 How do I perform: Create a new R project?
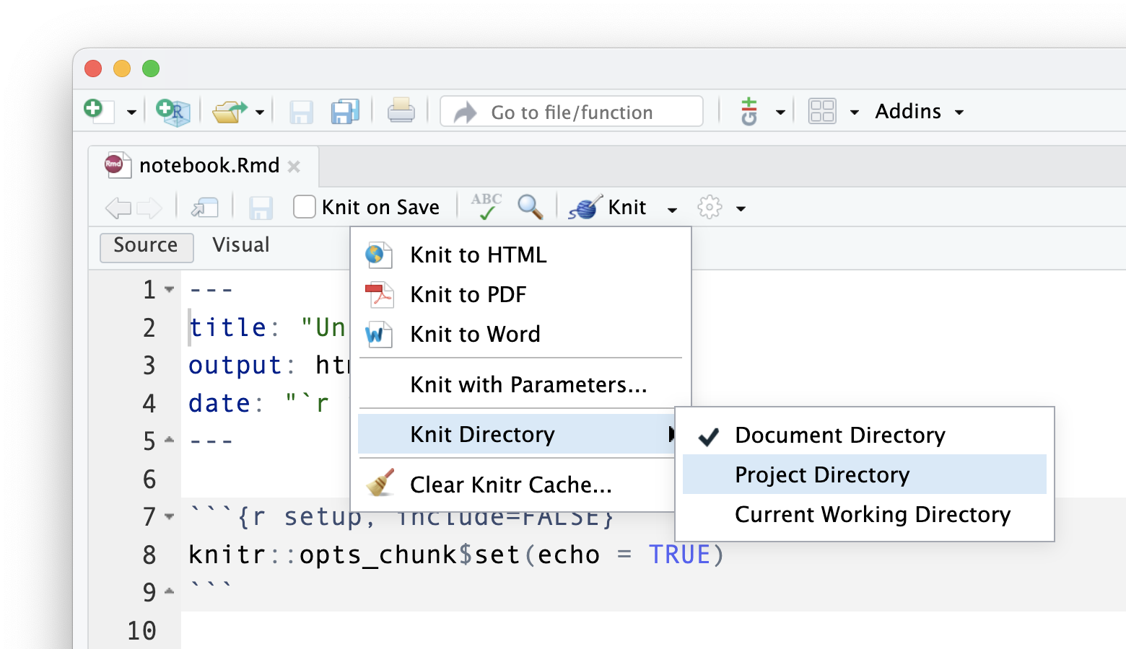[173, 112]
